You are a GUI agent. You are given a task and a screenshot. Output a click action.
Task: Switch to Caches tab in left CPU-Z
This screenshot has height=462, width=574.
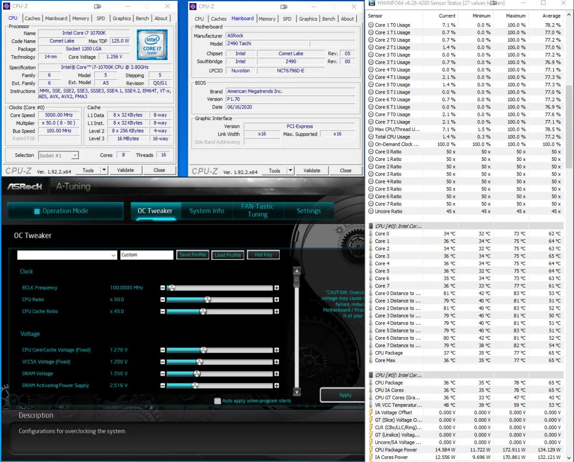32,18
